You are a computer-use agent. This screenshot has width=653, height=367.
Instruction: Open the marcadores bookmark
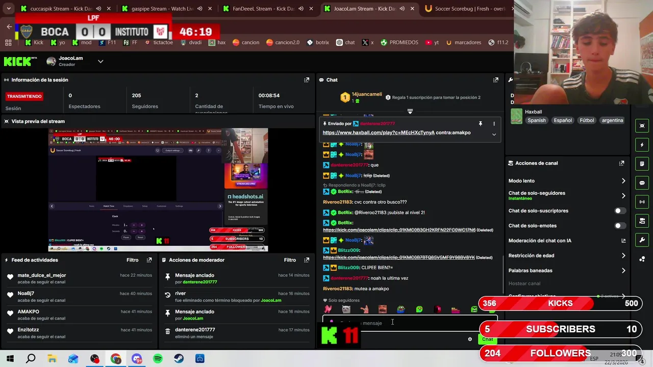coord(463,42)
